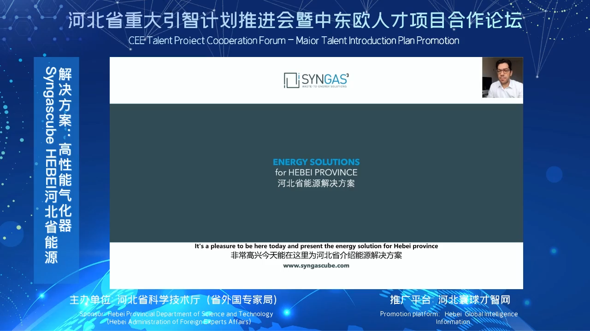Screen dimensions: 590x331
Task: Click the vertical Syngascube HEBEI banner
Action: pyautogui.click(x=57, y=170)
